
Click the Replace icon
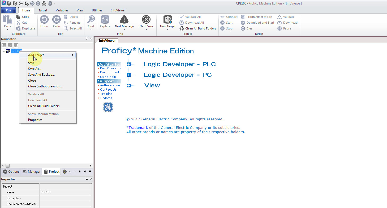coord(105,19)
